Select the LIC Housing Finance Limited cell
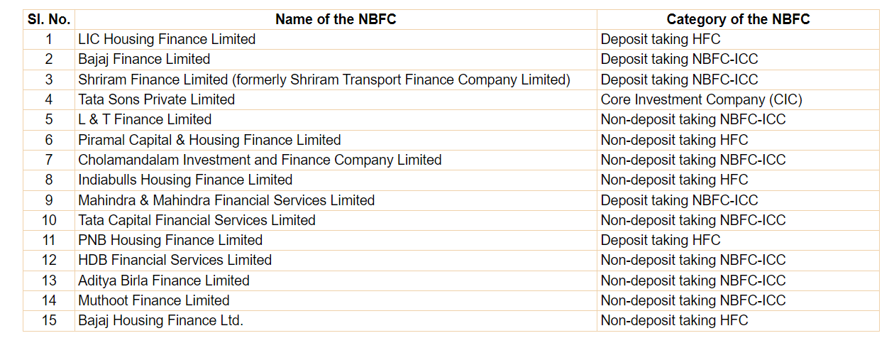The height and width of the screenshot is (338, 894). point(167,39)
